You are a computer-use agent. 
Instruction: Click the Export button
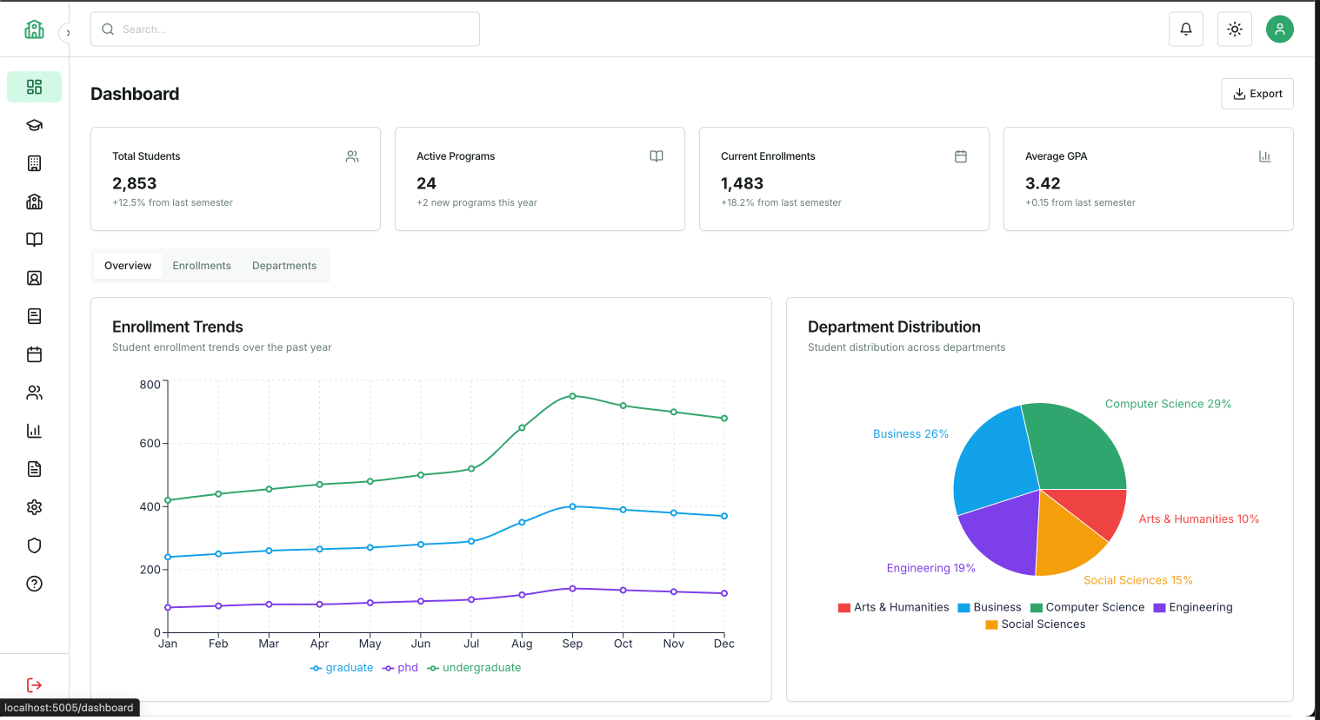point(1257,94)
